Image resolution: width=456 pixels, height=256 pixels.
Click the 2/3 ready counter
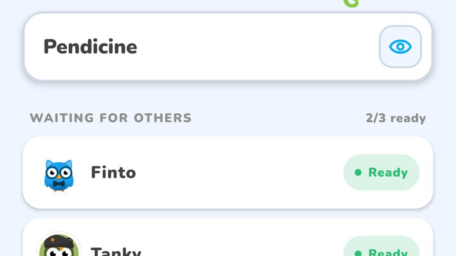(396, 118)
